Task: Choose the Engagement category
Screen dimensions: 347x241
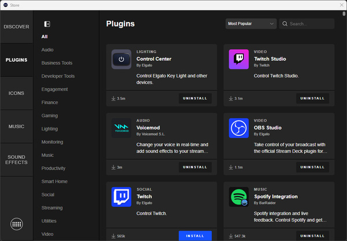Action: 54,90
